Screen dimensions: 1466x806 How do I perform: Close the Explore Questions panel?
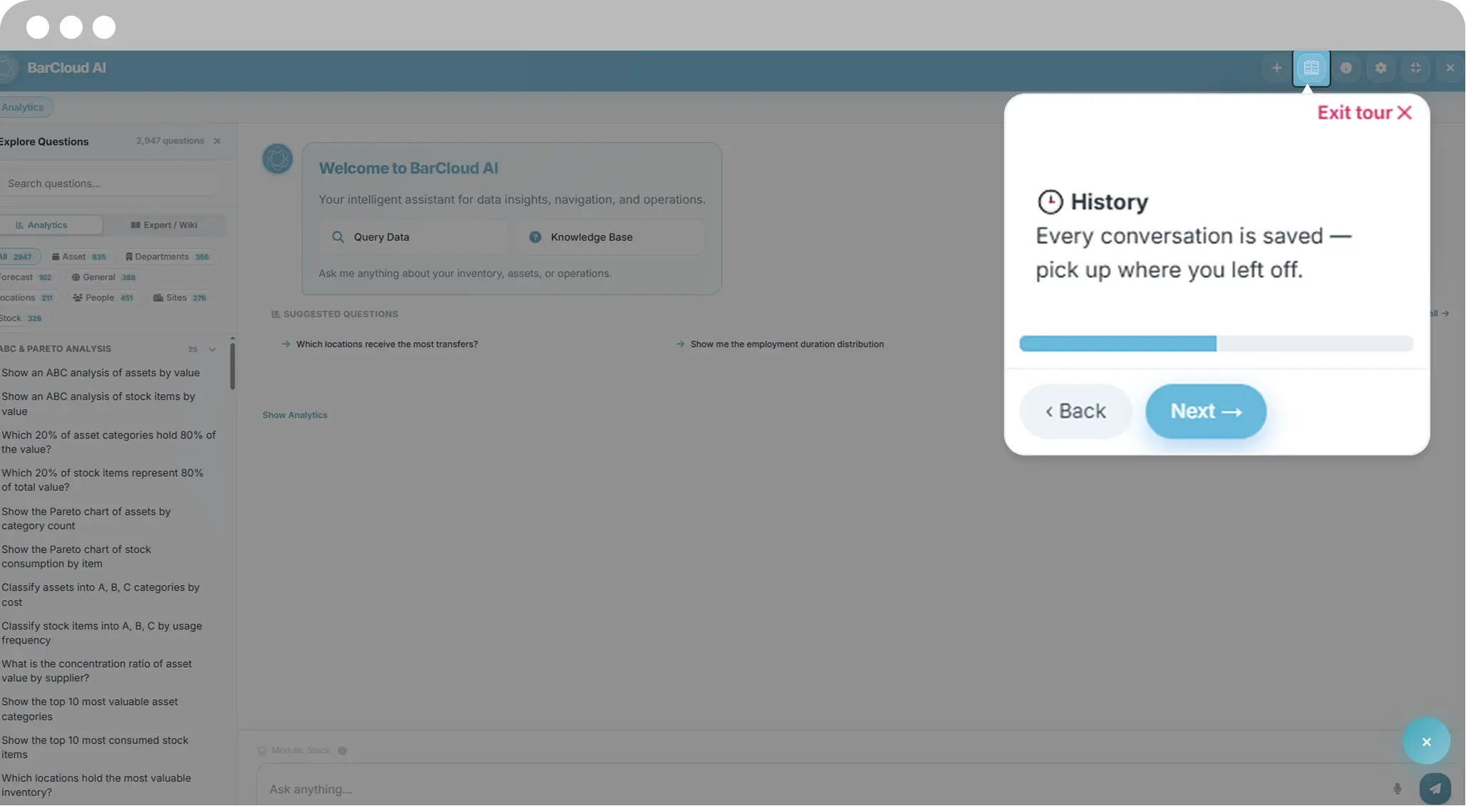(x=217, y=141)
